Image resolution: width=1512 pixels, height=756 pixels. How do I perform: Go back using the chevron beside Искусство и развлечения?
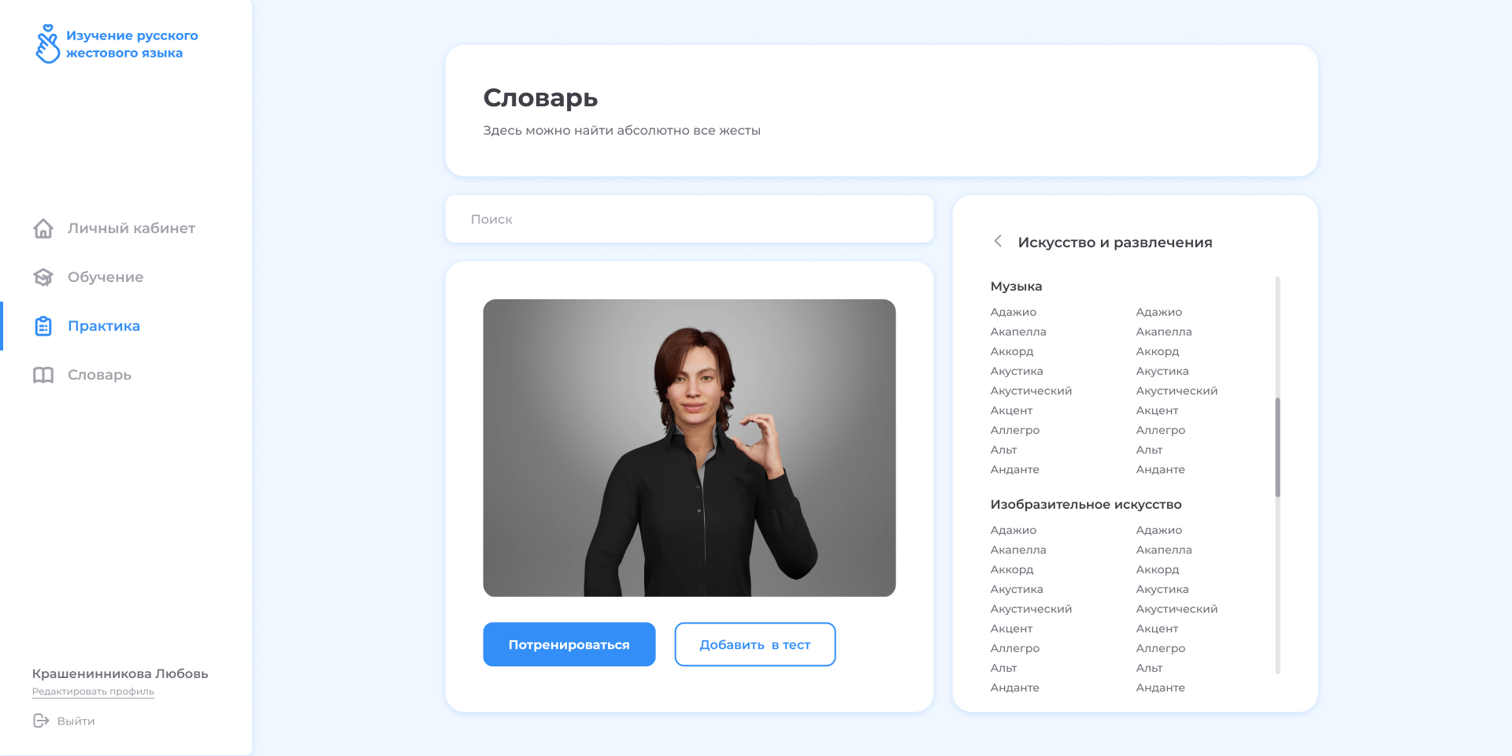point(998,241)
